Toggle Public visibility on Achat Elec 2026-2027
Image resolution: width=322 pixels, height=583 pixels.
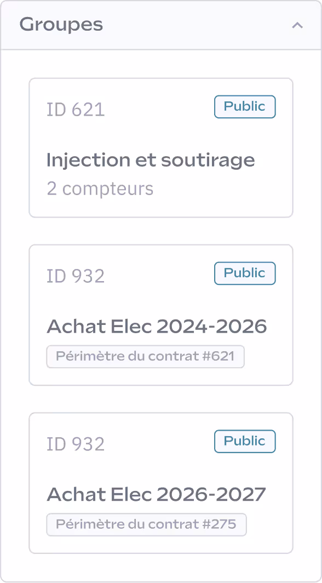click(245, 441)
